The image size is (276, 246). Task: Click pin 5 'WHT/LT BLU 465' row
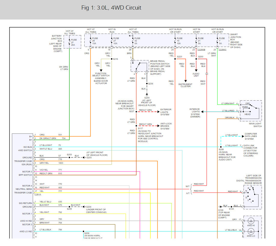[x=48, y=149]
